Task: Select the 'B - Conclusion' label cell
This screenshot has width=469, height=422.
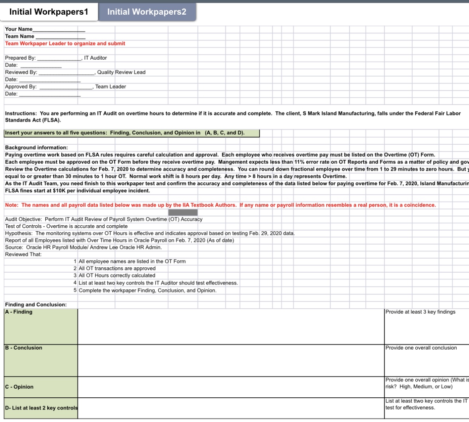Action: click(x=41, y=360)
